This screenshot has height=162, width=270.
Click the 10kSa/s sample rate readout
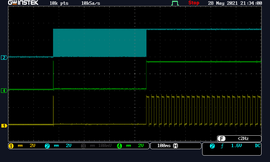(x=90, y=3)
